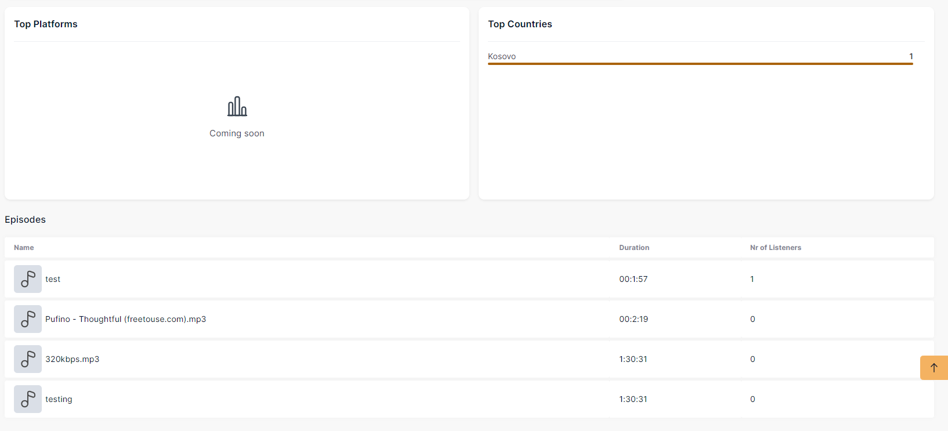Screen dimensions: 948x431
Task: Open the episode named testing
Action: [x=59, y=399]
